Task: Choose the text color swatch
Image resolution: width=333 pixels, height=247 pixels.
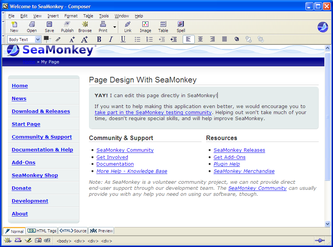Action: (x=47, y=38)
